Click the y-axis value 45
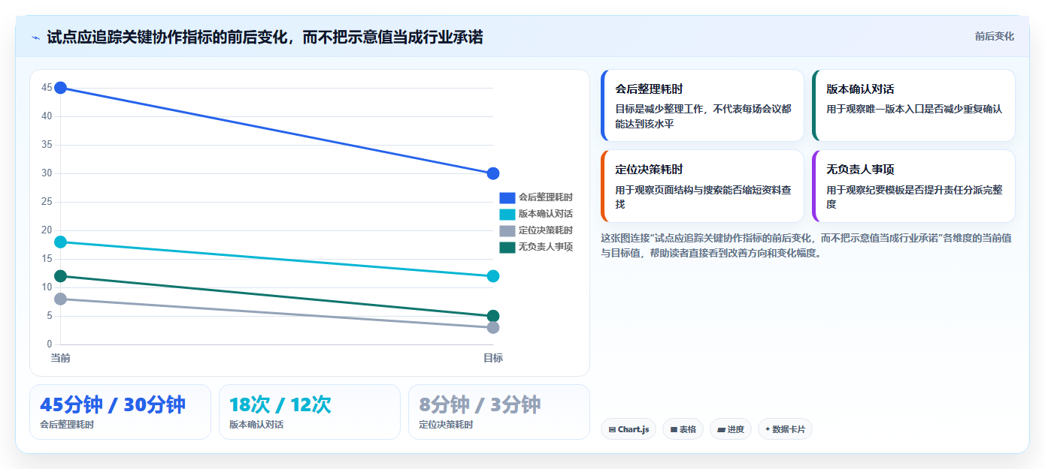This screenshot has height=469, width=1045. click(47, 88)
